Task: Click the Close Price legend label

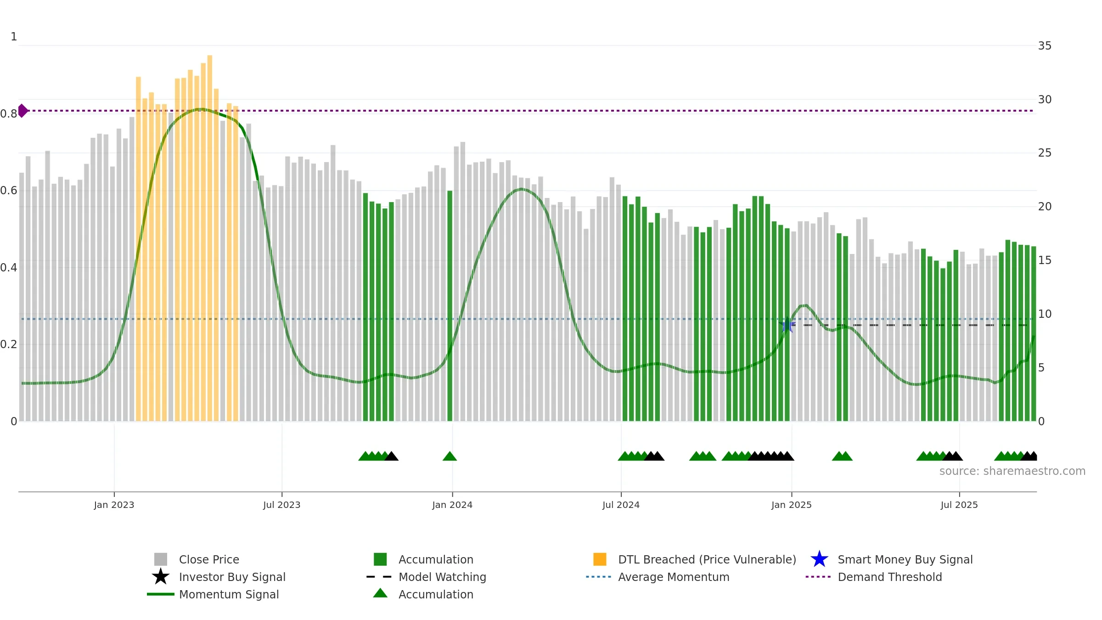Action: point(209,559)
